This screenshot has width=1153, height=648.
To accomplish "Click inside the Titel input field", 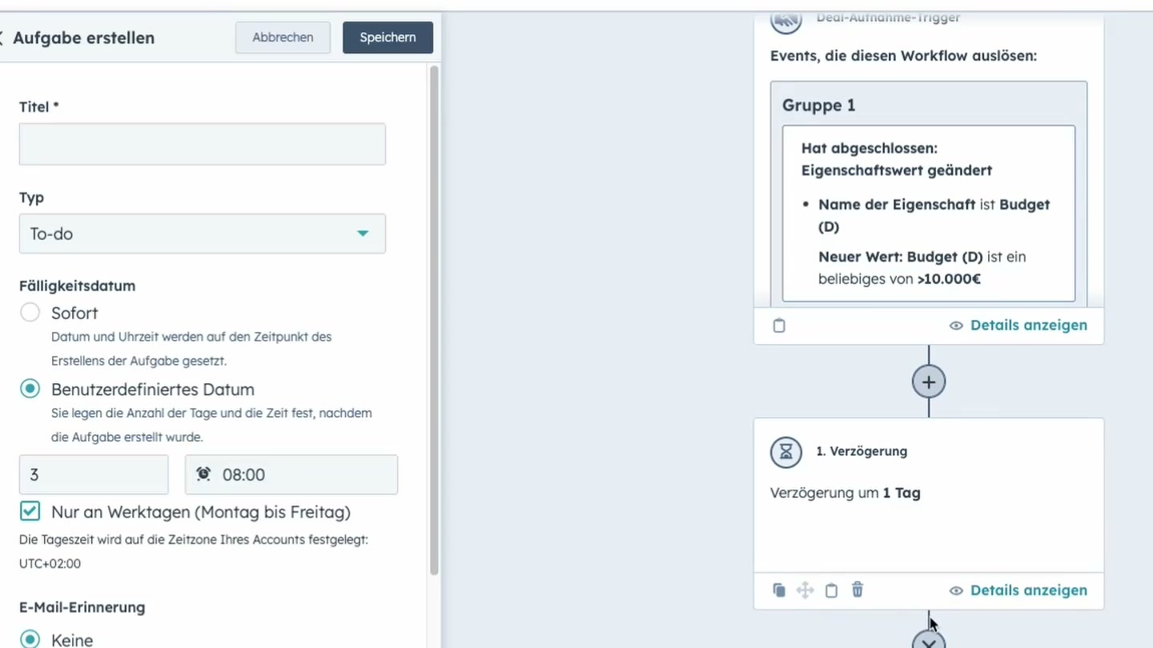I will coord(202,144).
